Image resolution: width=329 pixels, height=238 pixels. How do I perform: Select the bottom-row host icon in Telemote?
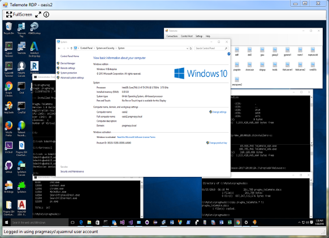pyautogui.click(x=237, y=81)
